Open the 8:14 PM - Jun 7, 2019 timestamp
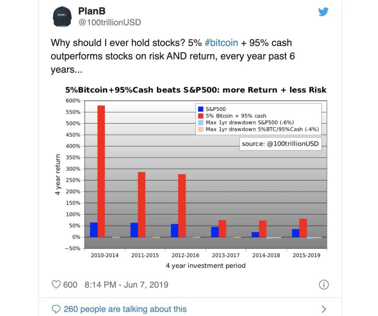 click(126, 285)
